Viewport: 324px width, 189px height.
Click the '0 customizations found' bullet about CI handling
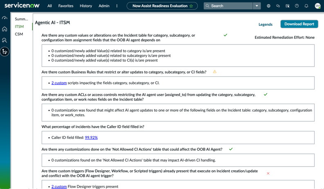(x=134, y=160)
